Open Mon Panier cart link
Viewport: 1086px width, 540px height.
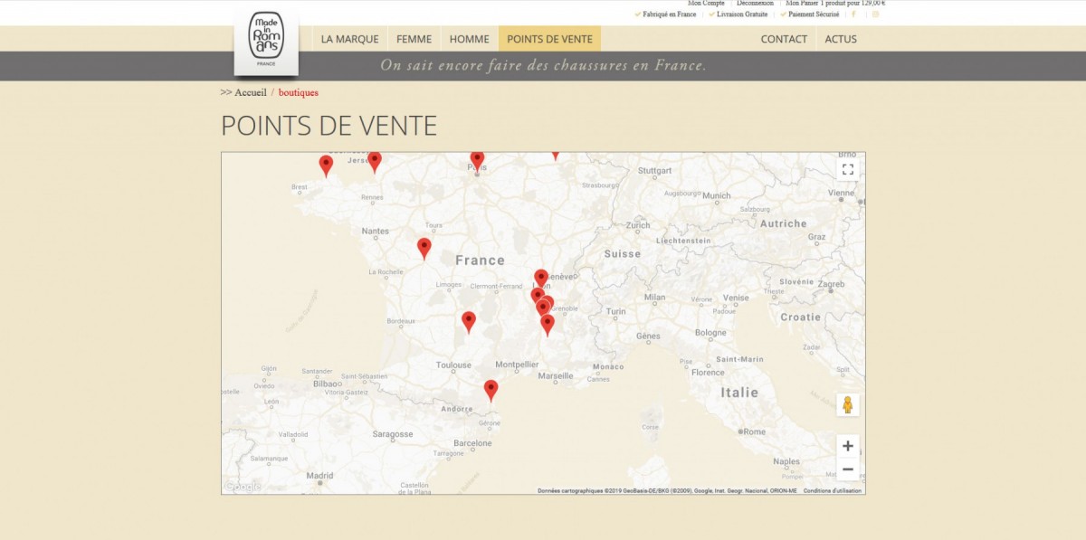(835, 4)
